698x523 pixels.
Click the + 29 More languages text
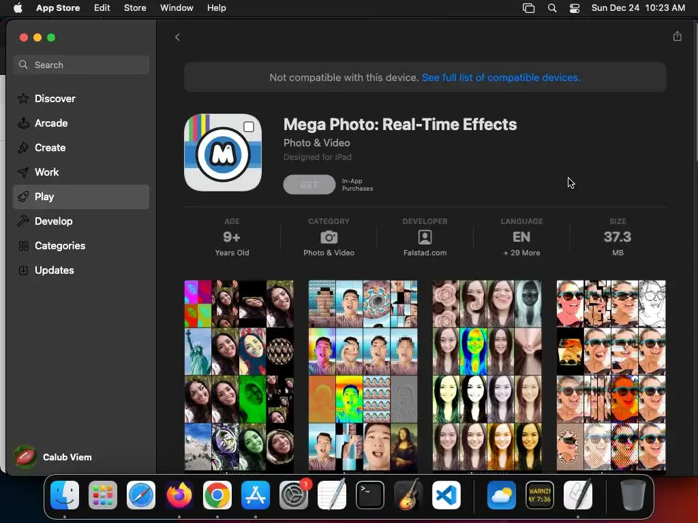click(521, 253)
